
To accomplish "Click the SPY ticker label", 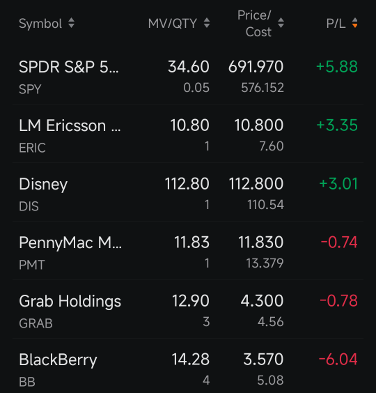I will 30,89.
